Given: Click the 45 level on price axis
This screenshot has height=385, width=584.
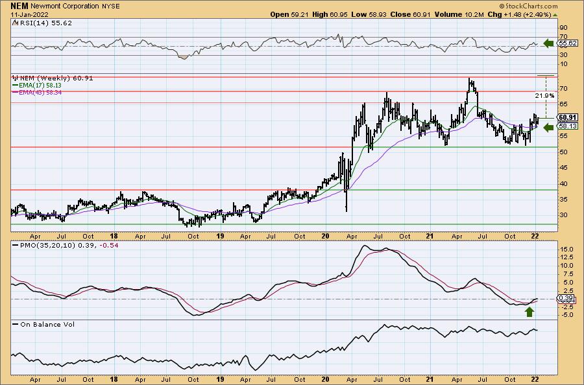Looking at the screenshot, I should [563, 168].
